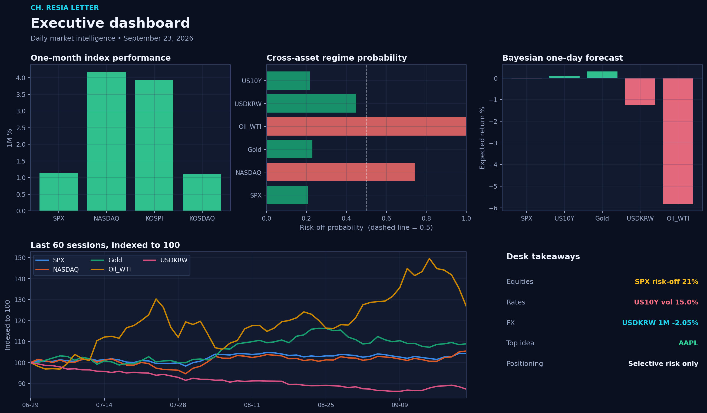Click the dashed 0.5 probability line

click(x=366, y=138)
